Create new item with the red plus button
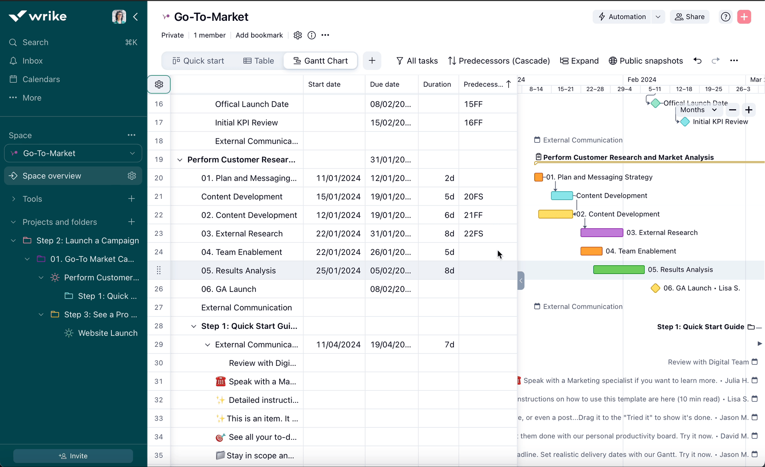 click(x=744, y=17)
